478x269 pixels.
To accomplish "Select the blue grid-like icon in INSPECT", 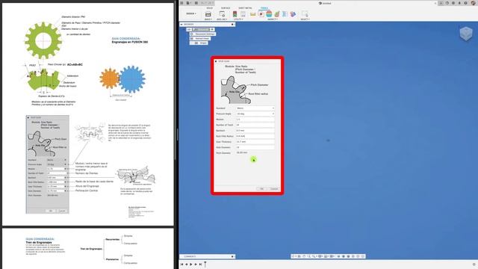I will tap(285, 14).
